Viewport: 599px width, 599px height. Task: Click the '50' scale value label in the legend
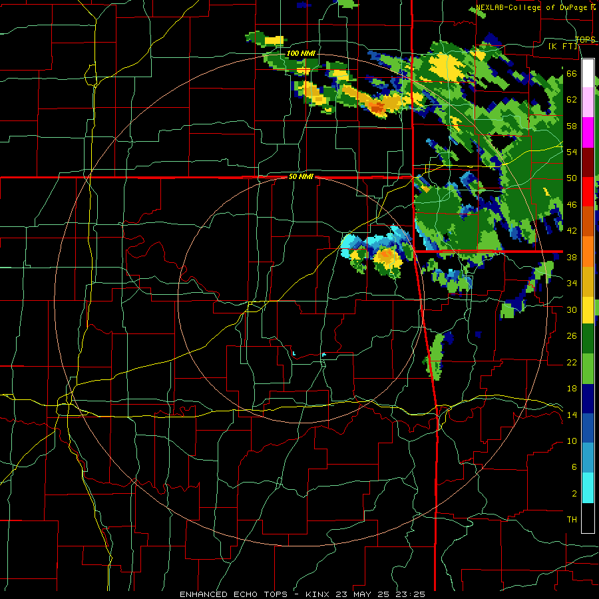(x=572, y=178)
